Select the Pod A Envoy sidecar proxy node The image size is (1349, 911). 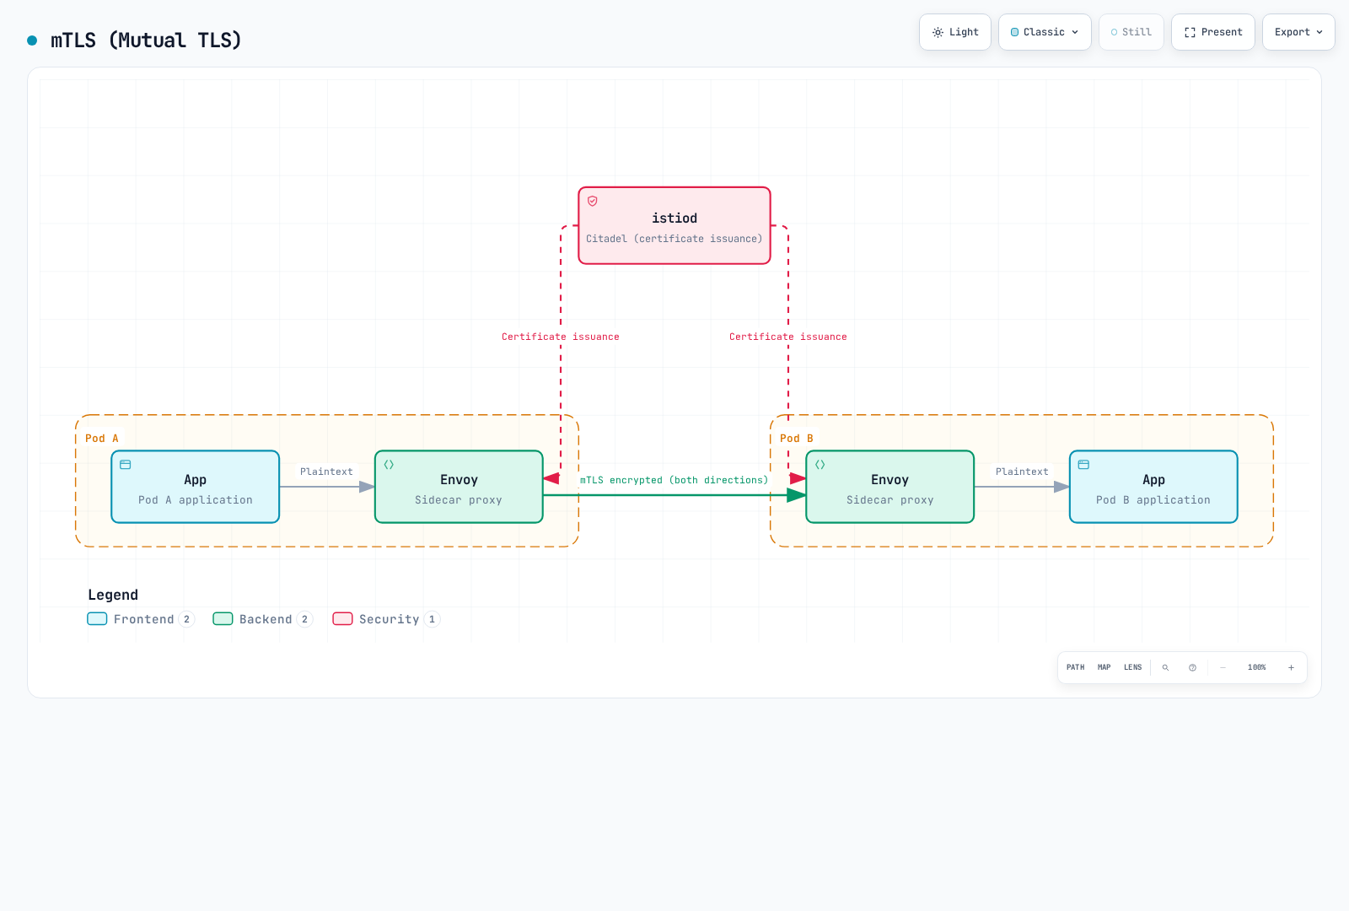(459, 487)
